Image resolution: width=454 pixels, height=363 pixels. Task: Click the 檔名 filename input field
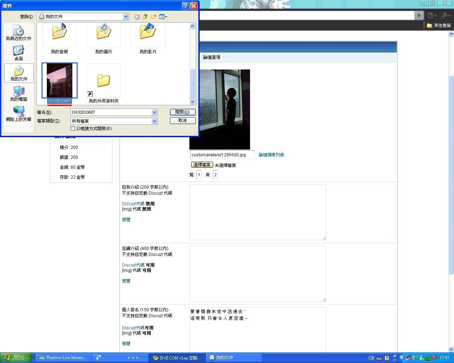(111, 112)
